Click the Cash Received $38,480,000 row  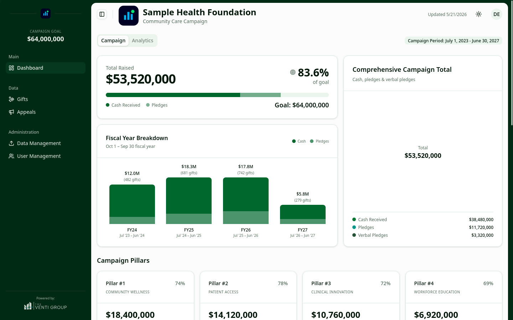coord(423,220)
